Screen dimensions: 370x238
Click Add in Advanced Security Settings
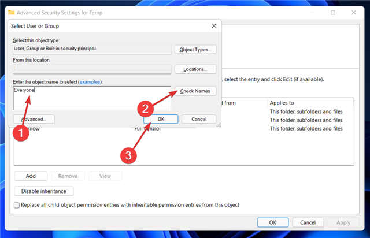pyautogui.click(x=31, y=176)
